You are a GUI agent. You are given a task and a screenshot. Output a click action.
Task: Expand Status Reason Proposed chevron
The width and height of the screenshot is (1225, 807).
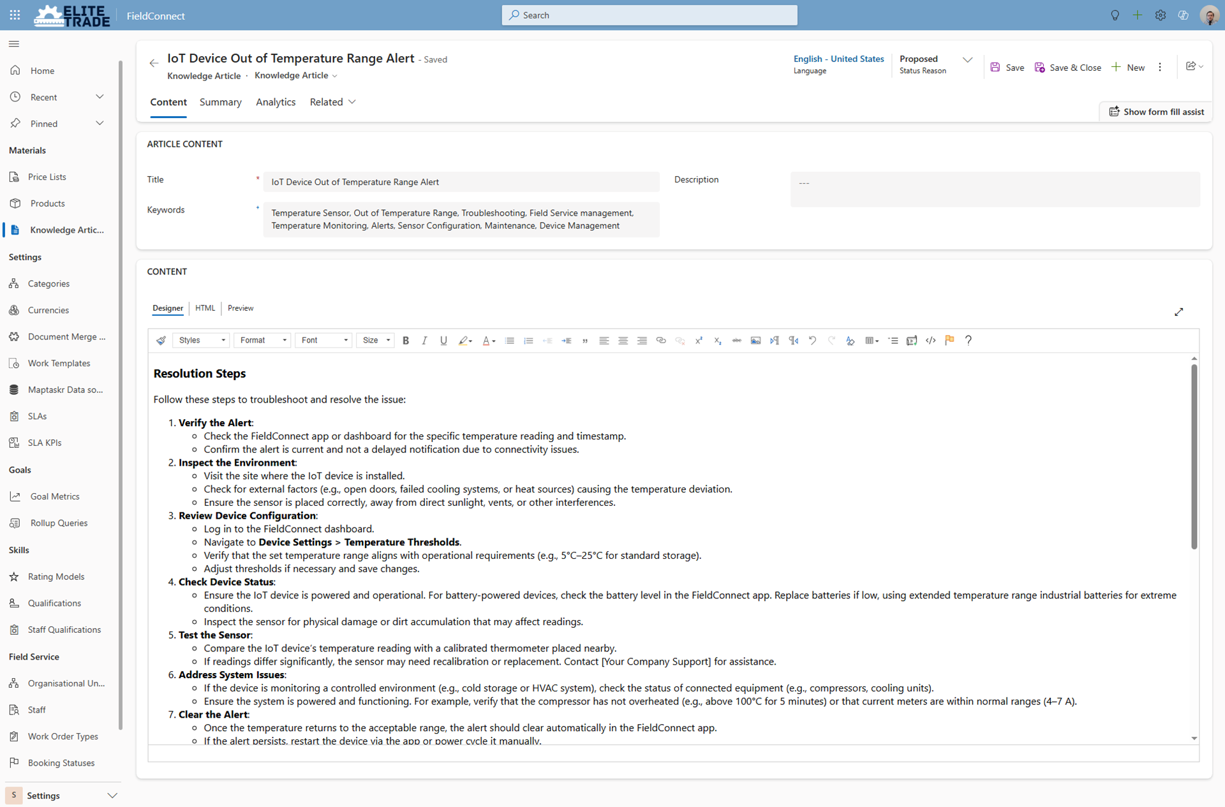tap(967, 60)
